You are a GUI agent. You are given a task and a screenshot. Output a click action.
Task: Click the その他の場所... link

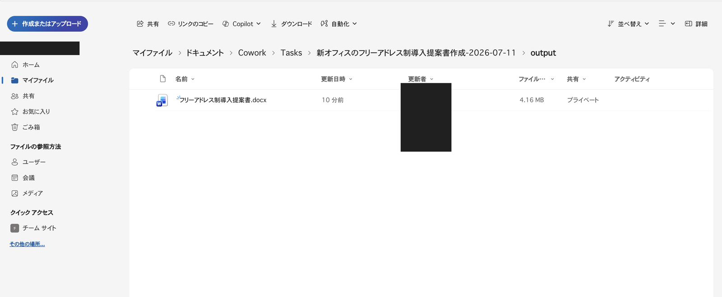27,244
